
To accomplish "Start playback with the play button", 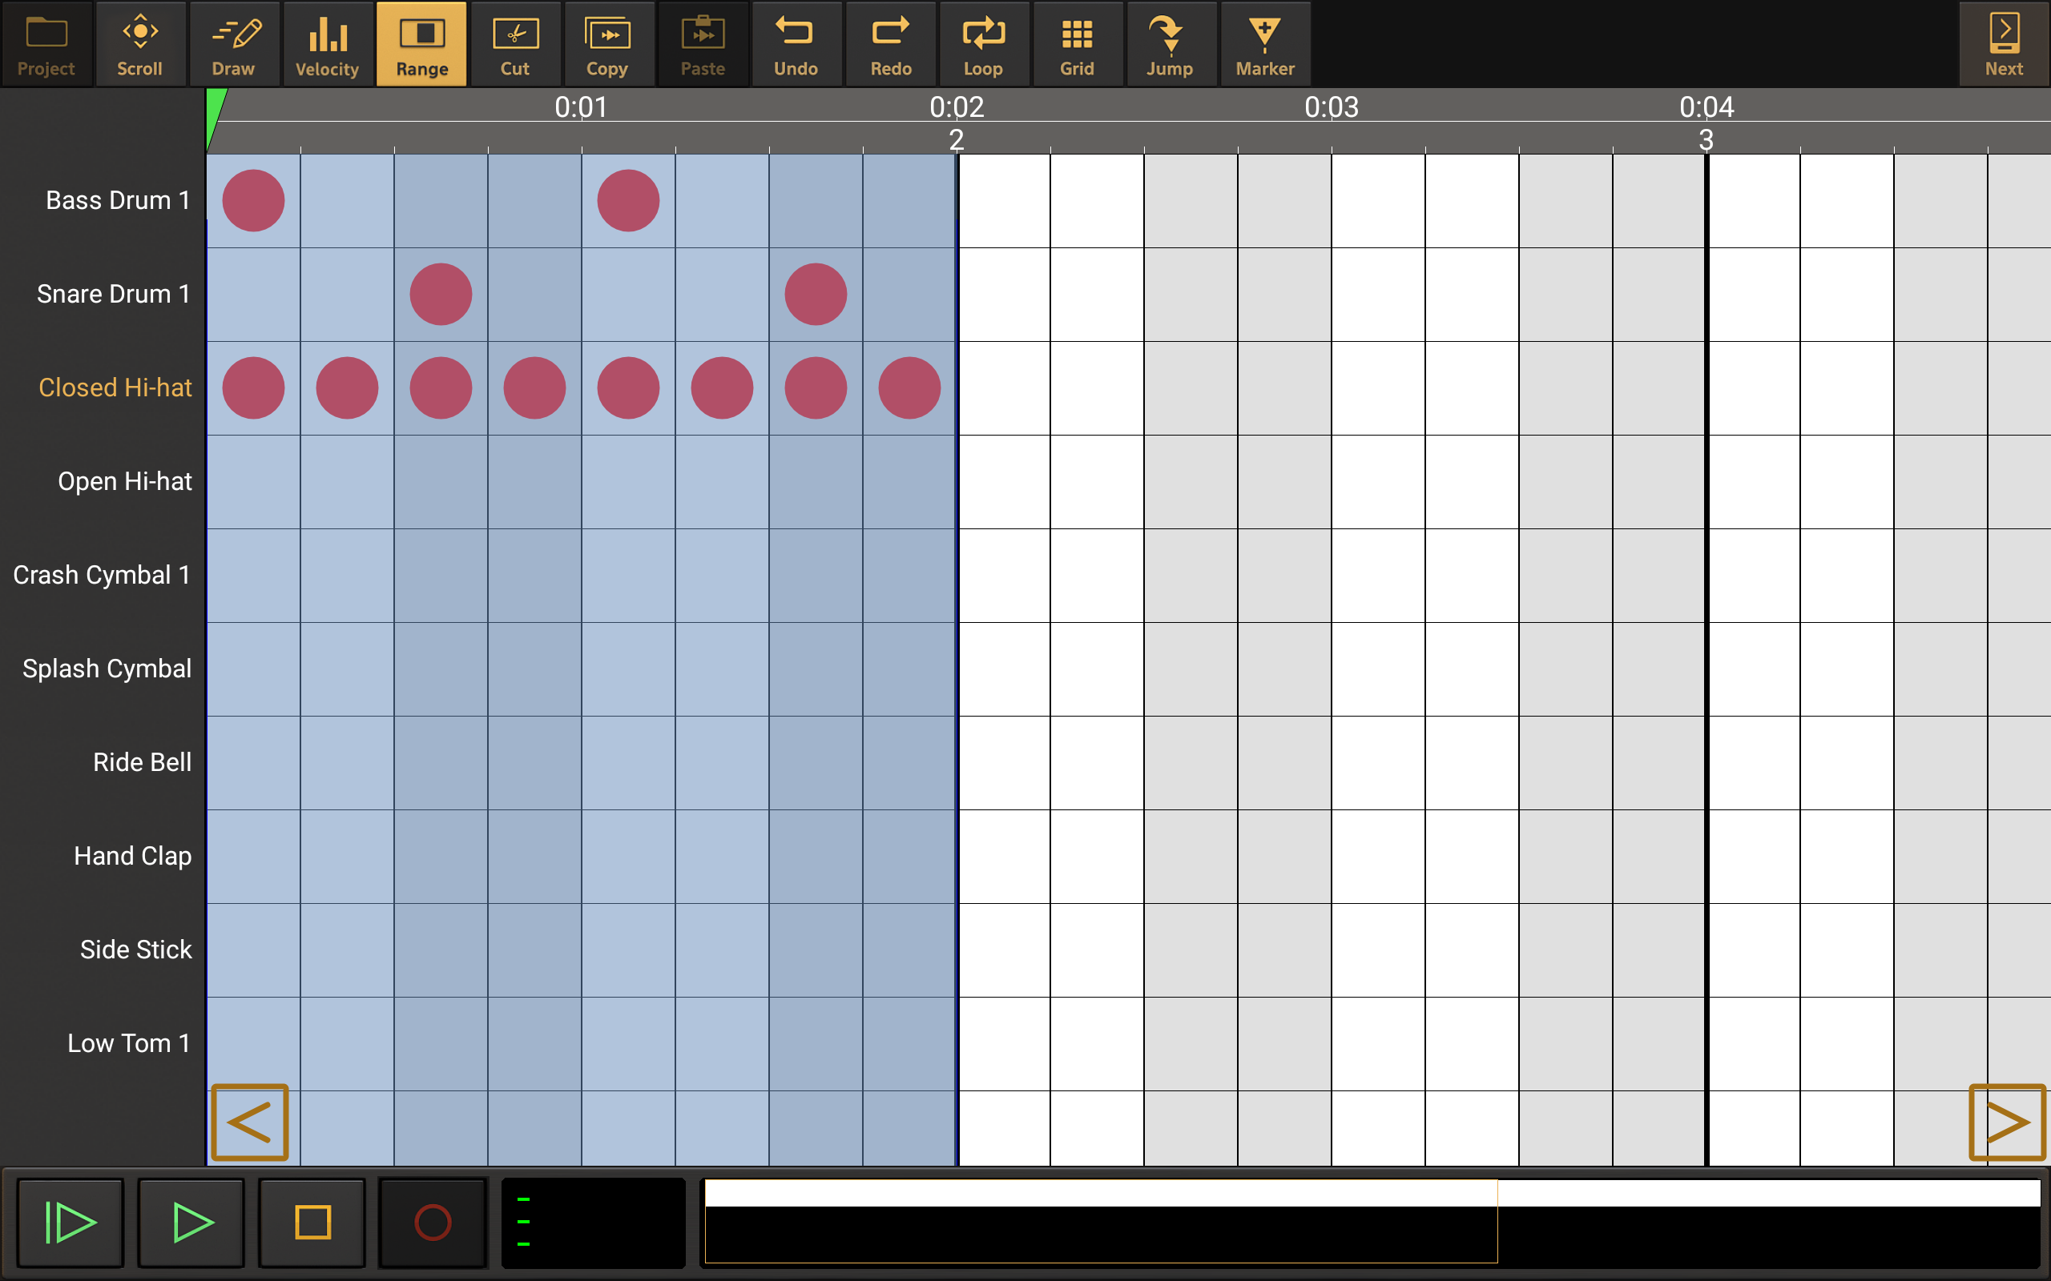I will (191, 1223).
